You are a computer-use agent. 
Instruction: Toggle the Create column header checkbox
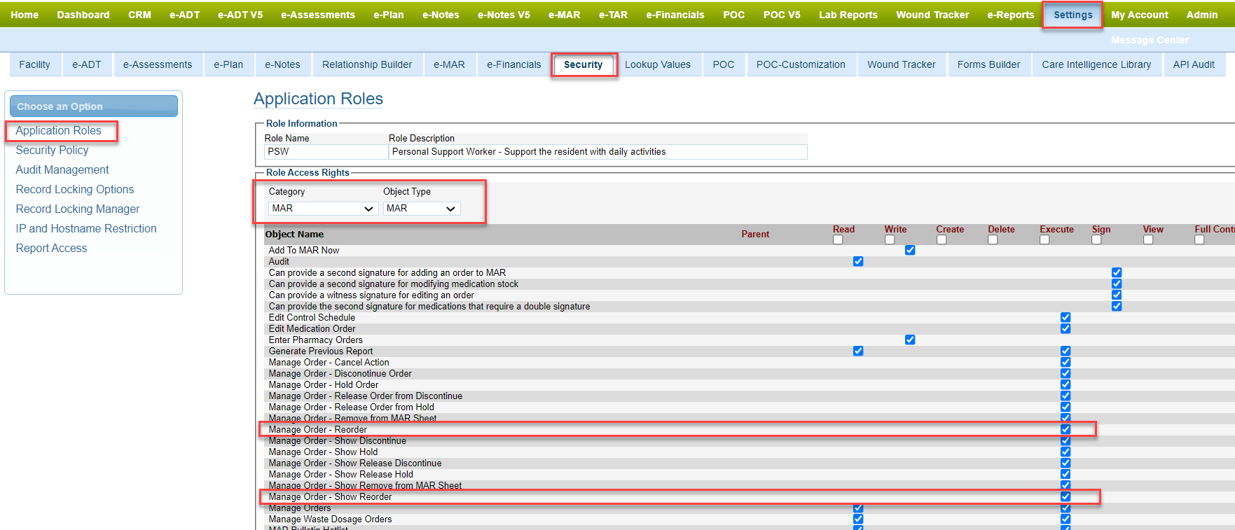[x=941, y=239]
